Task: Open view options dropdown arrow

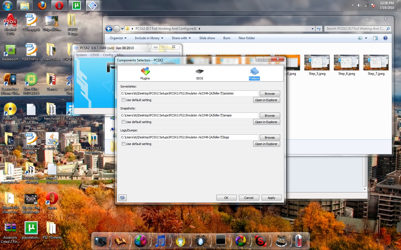Action: (x=366, y=38)
